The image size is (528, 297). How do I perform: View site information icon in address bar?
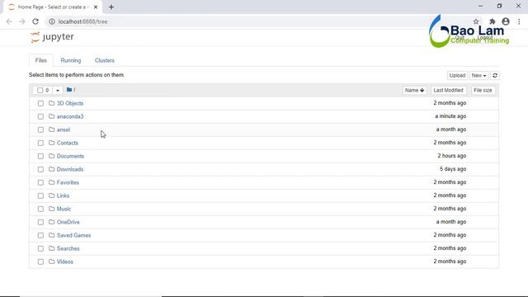pyautogui.click(x=51, y=21)
